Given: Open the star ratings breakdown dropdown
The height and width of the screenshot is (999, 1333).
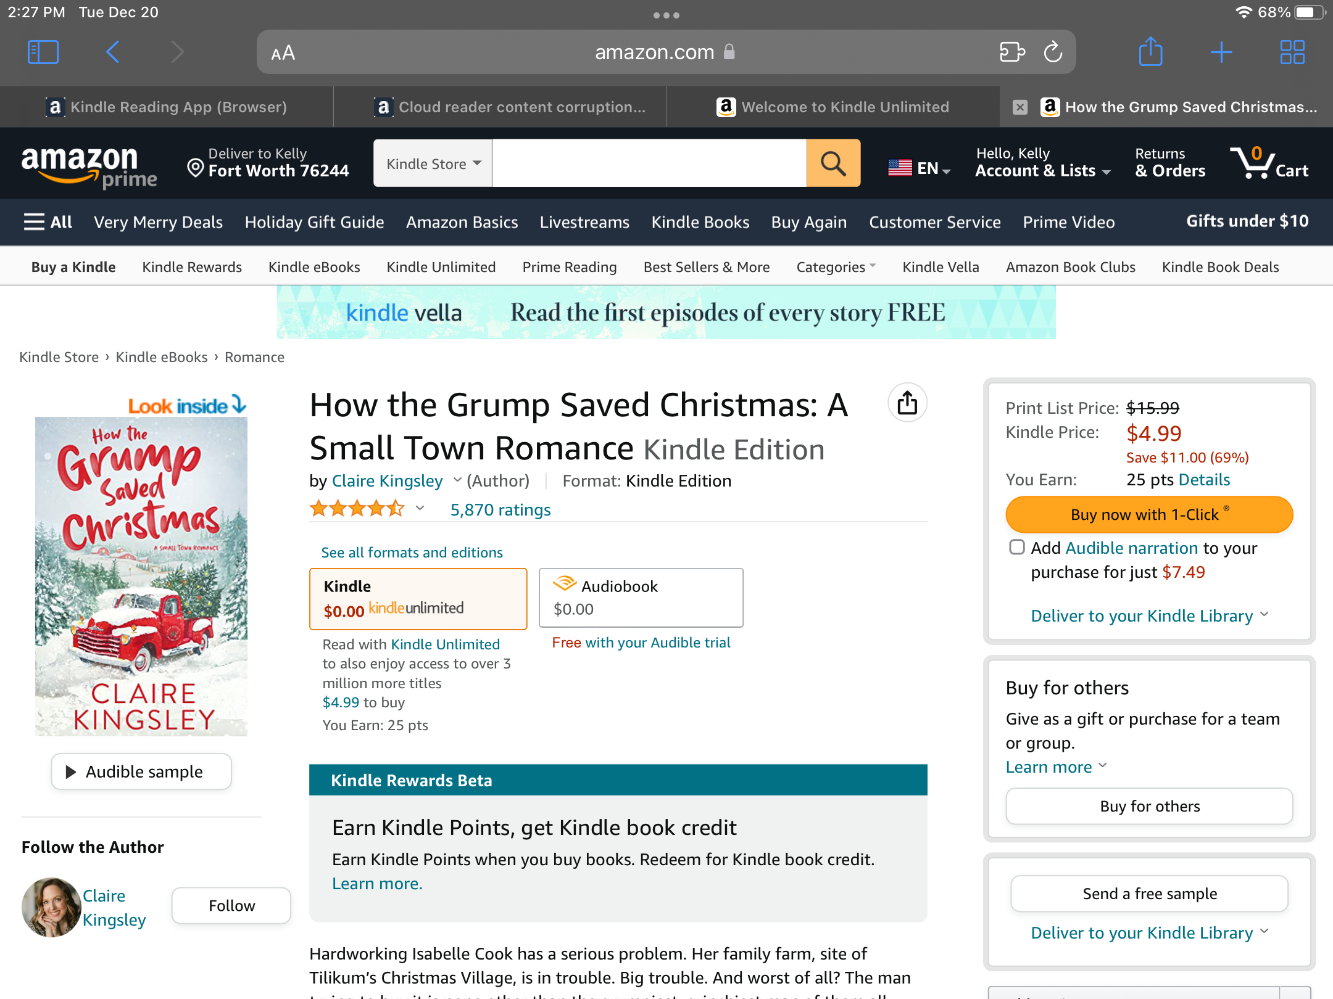Looking at the screenshot, I should [x=420, y=509].
